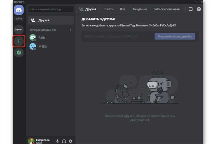Switch to Все tab
Image resolution: width=214 pixels, height=144 pixels.
122,9
